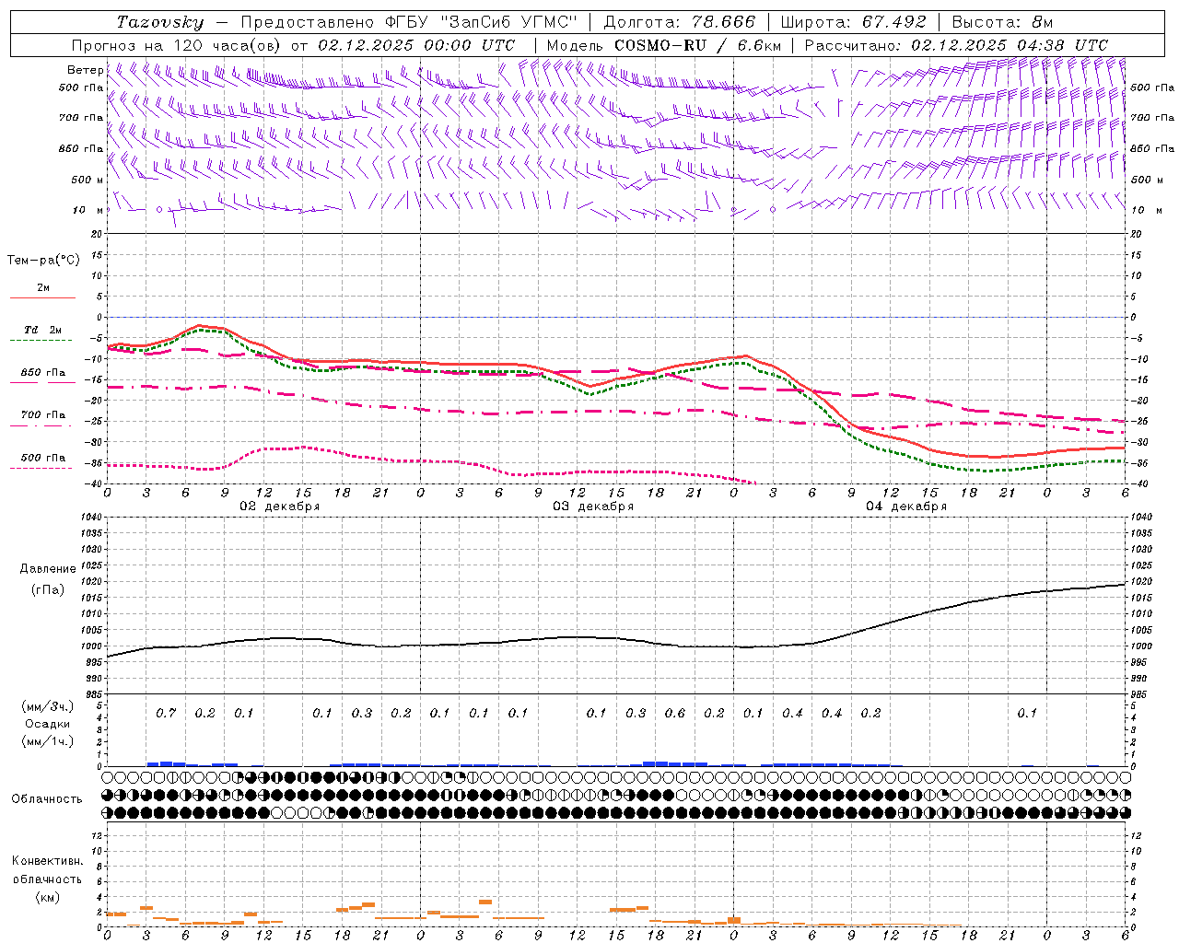Click the "700 гПа" temperature legend entry

[42, 415]
